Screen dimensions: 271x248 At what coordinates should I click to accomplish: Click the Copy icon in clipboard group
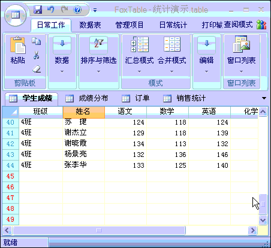point(37,41)
